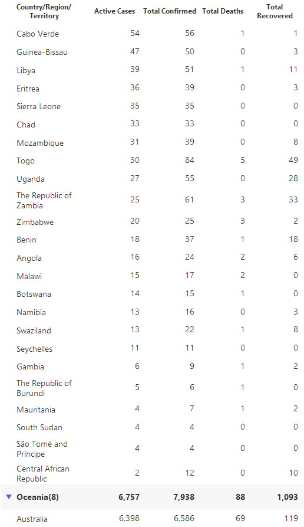The height and width of the screenshot is (527, 304).
Task: Select the Libya country entry
Action: (x=26, y=71)
